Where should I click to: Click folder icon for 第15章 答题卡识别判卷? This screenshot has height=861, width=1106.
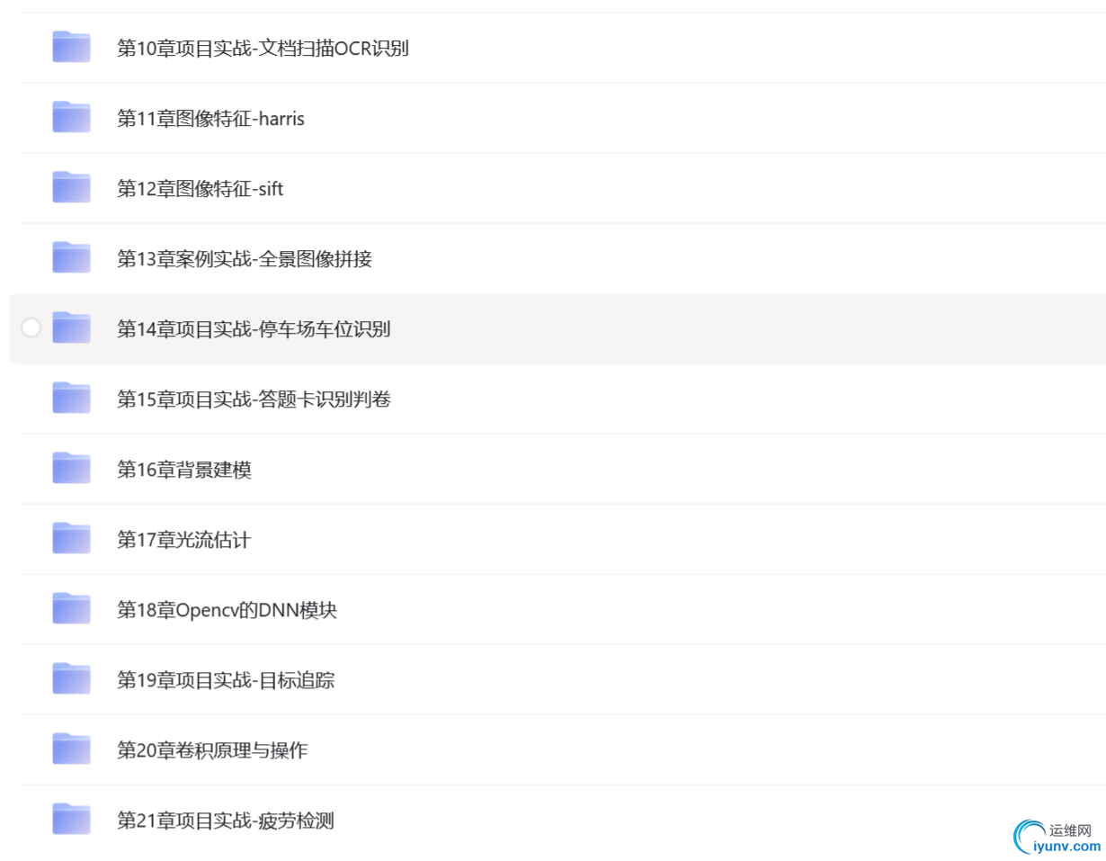pyautogui.click(x=71, y=398)
